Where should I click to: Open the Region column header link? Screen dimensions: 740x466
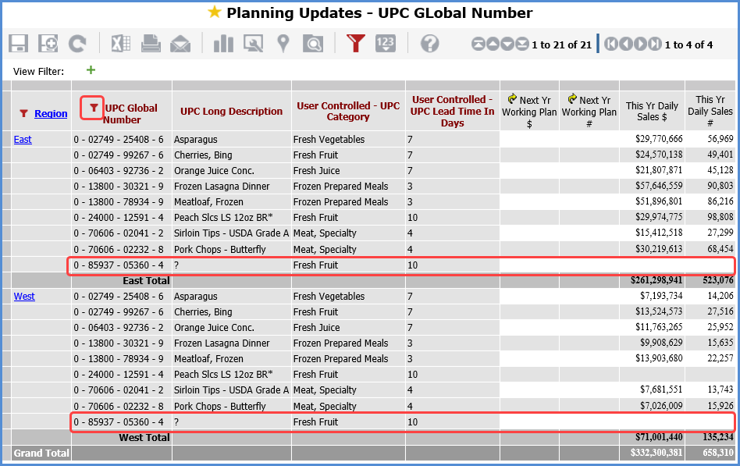point(51,114)
